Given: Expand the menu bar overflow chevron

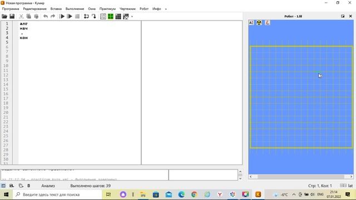Looking at the screenshot, I should pyautogui.click(x=166, y=9).
